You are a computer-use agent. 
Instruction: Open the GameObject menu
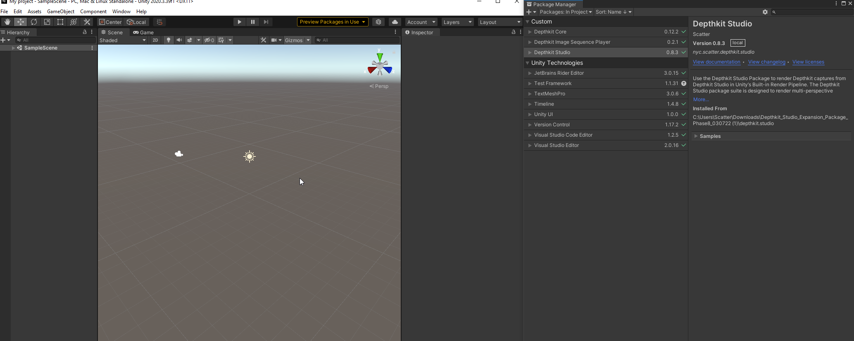60,12
